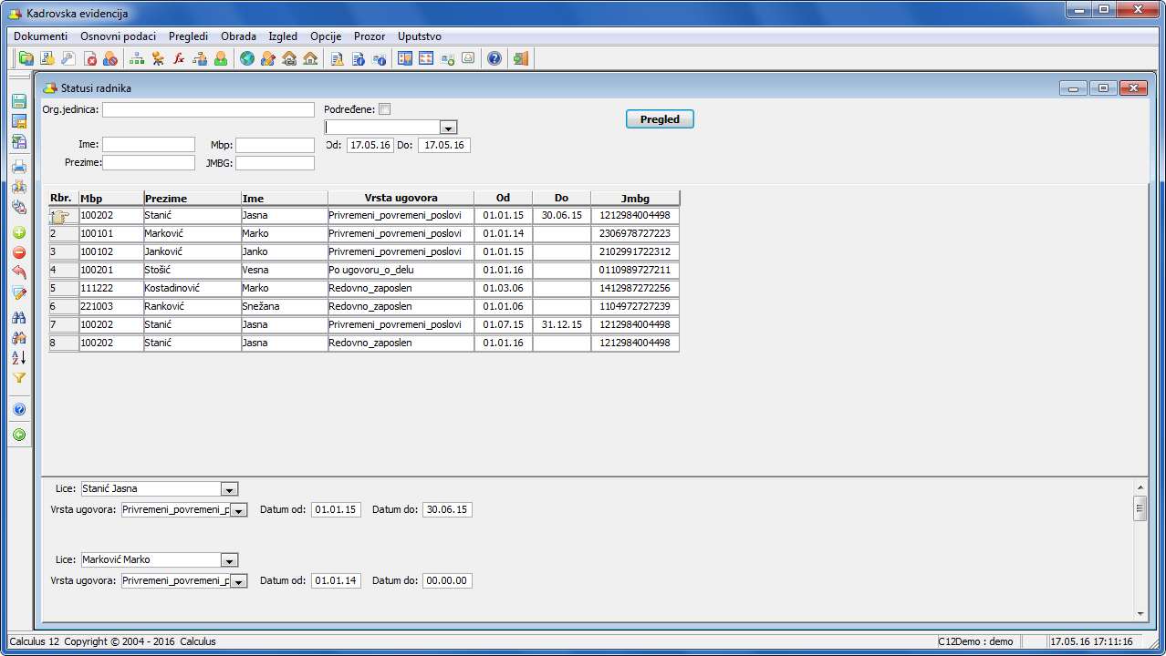Click the red fx formula toolbar icon
The image size is (1166, 656).
[179, 59]
